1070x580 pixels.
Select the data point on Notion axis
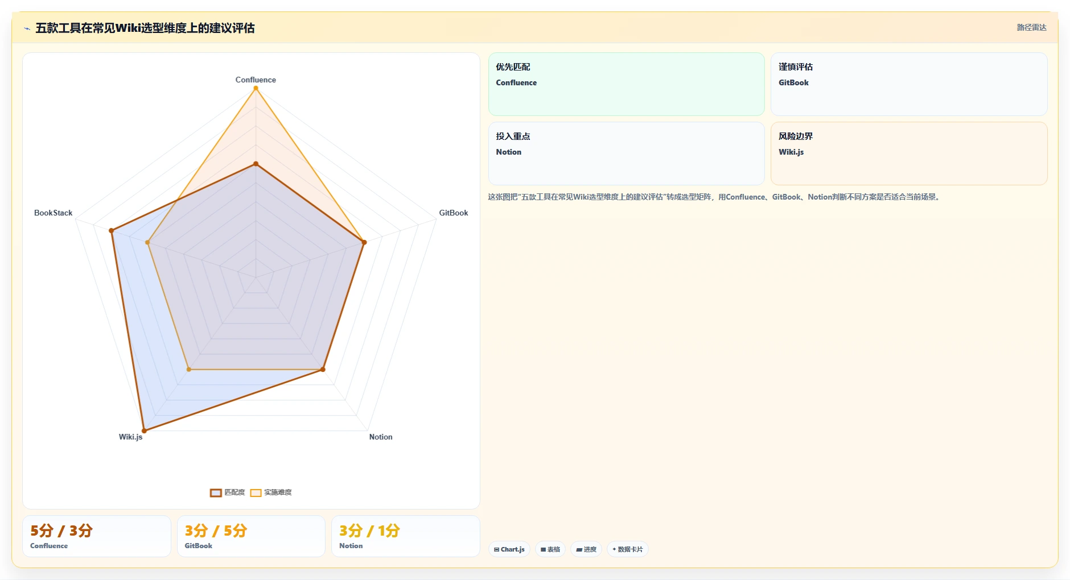(x=323, y=370)
